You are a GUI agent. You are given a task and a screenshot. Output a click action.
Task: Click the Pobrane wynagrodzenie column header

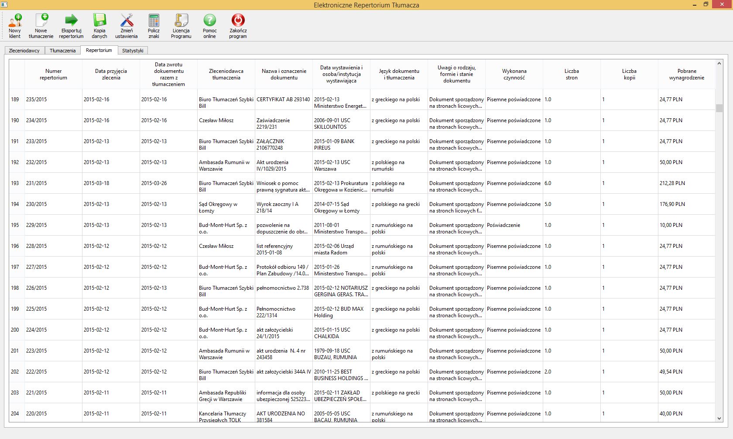[687, 74]
